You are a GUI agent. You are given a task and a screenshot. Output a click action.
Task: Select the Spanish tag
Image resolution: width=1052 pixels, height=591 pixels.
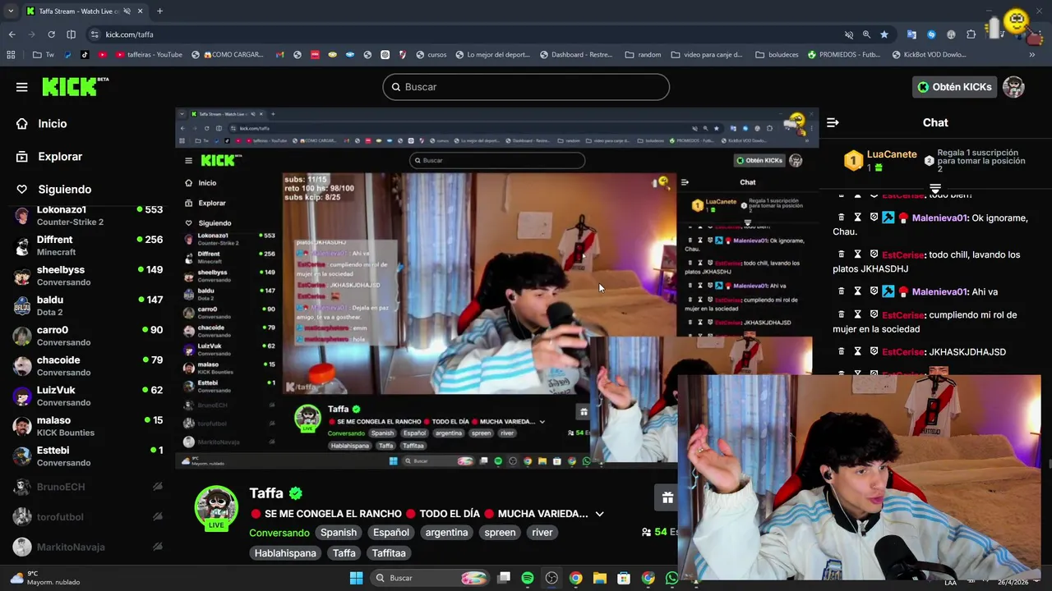click(x=339, y=533)
